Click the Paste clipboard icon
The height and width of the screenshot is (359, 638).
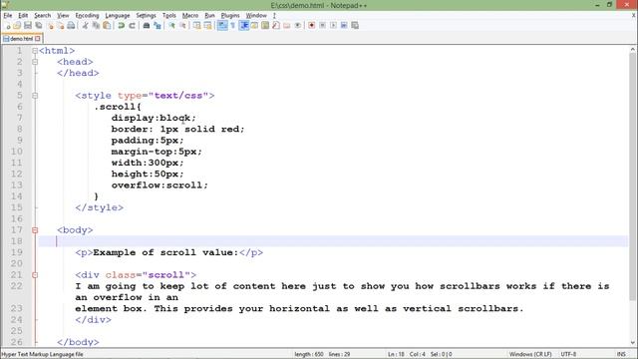pyautogui.click(x=107, y=25)
